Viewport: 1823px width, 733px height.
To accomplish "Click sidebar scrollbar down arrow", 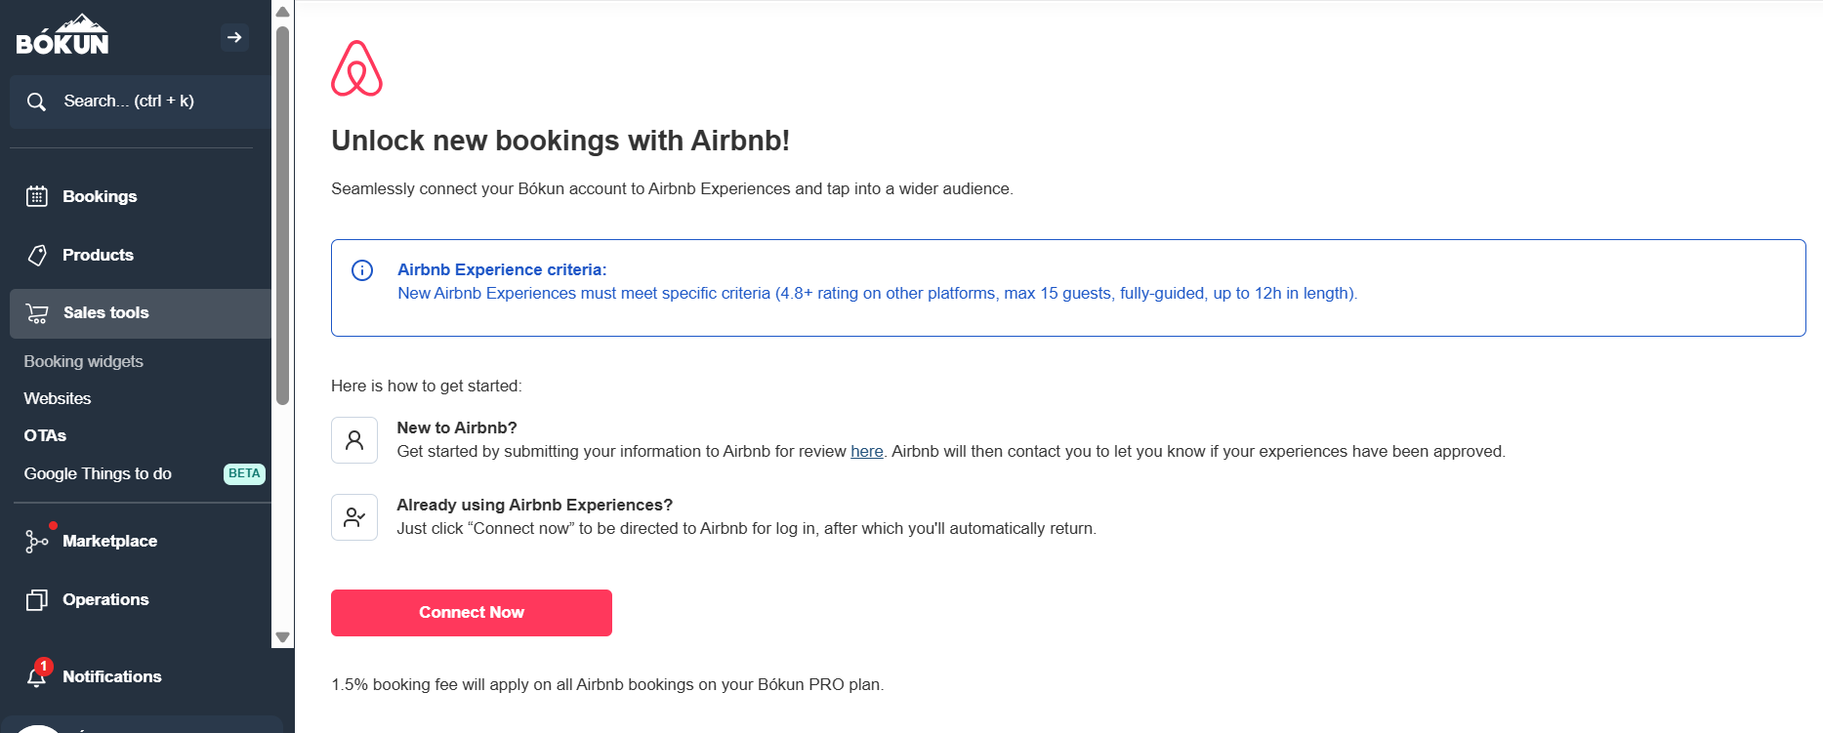I will pyautogui.click(x=283, y=636).
